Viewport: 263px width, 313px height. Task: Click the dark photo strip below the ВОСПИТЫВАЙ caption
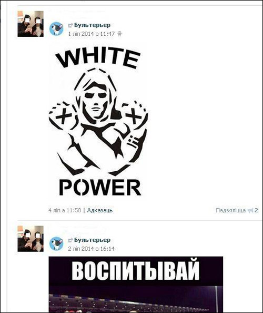click(136, 299)
